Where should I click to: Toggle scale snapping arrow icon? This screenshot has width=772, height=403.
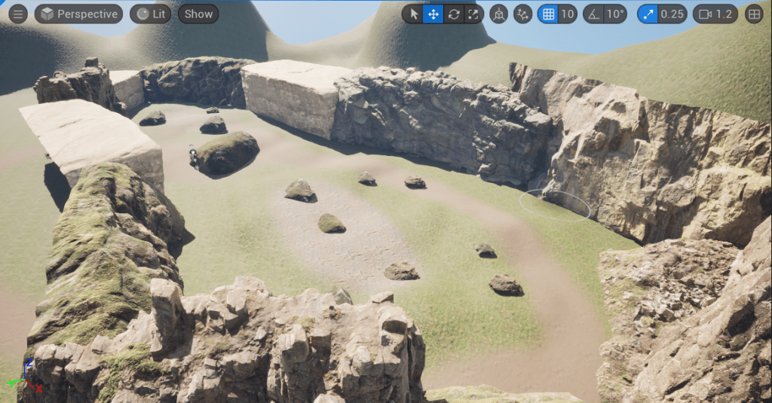click(x=648, y=14)
